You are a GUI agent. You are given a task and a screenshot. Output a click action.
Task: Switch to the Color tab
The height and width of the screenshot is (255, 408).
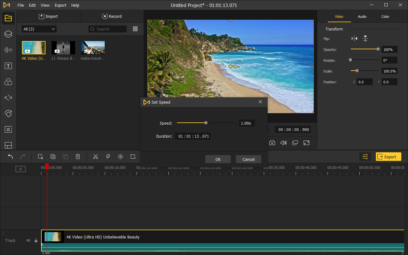pyautogui.click(x=385, y=17)
